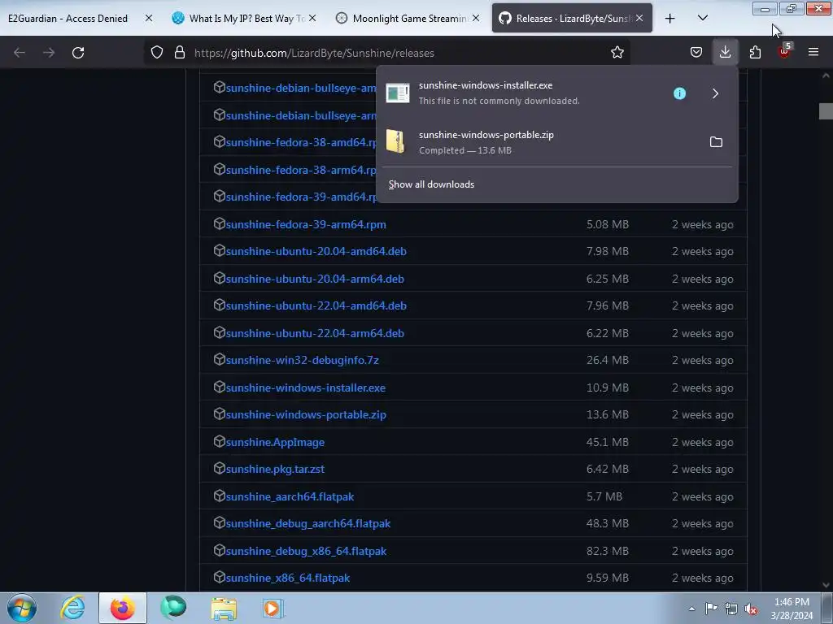
Task: Bookmark this page with the star icon
Action: tap(617, 52)
